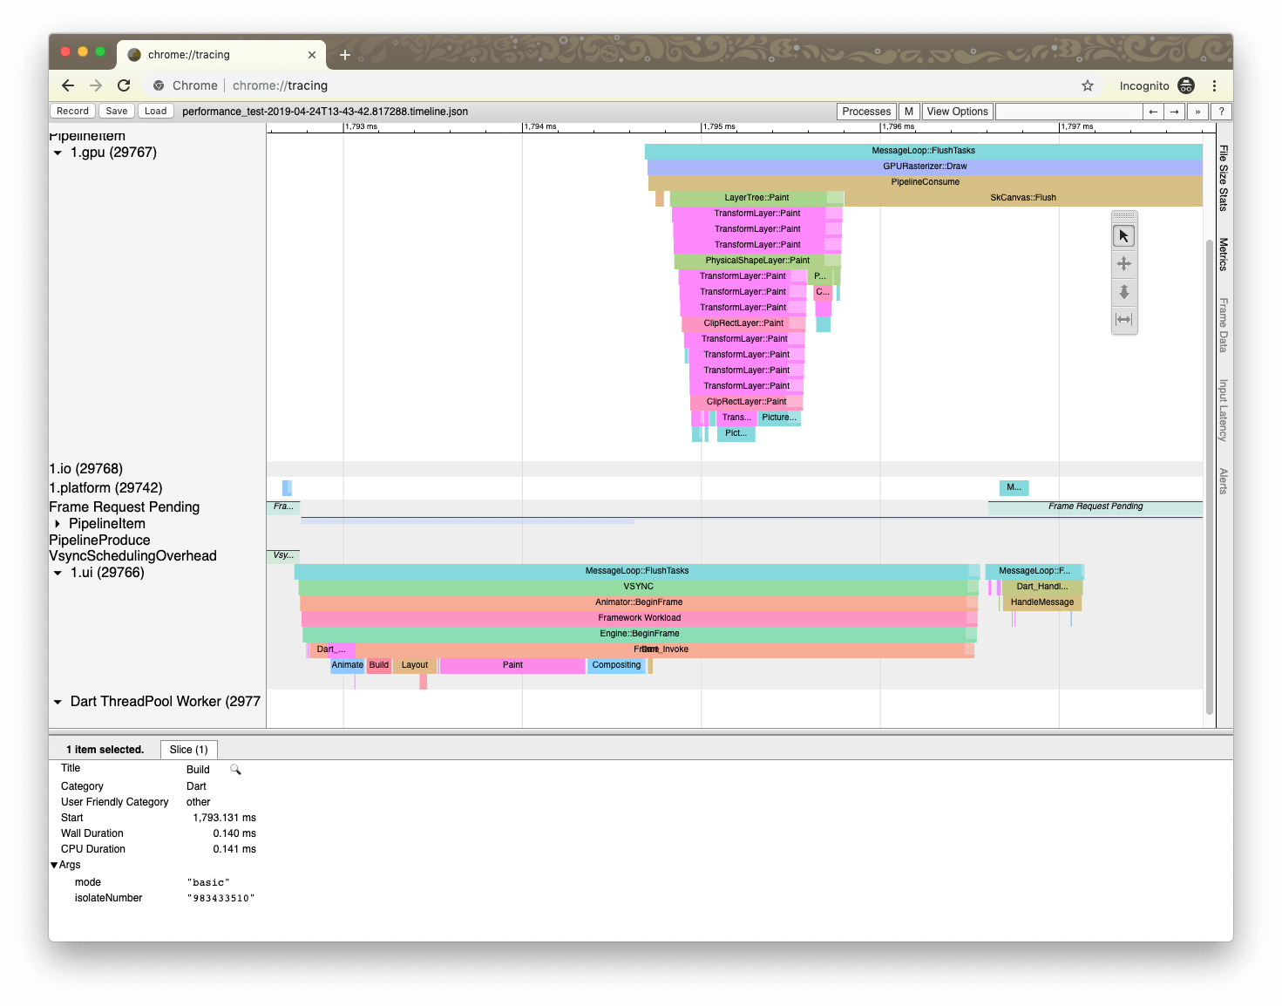Collapse the Args section in details
This screenshot has width=1282, height=1006.
[x=54, y=865]
